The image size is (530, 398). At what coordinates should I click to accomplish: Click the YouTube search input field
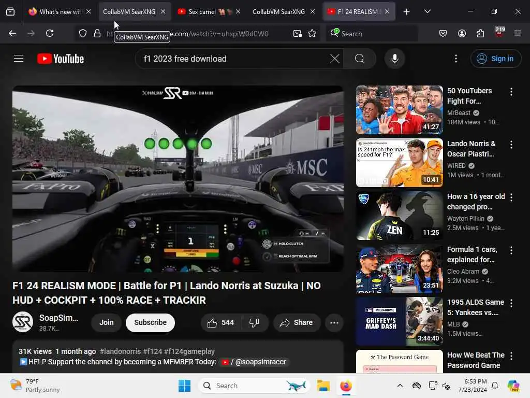click(233, 59)
